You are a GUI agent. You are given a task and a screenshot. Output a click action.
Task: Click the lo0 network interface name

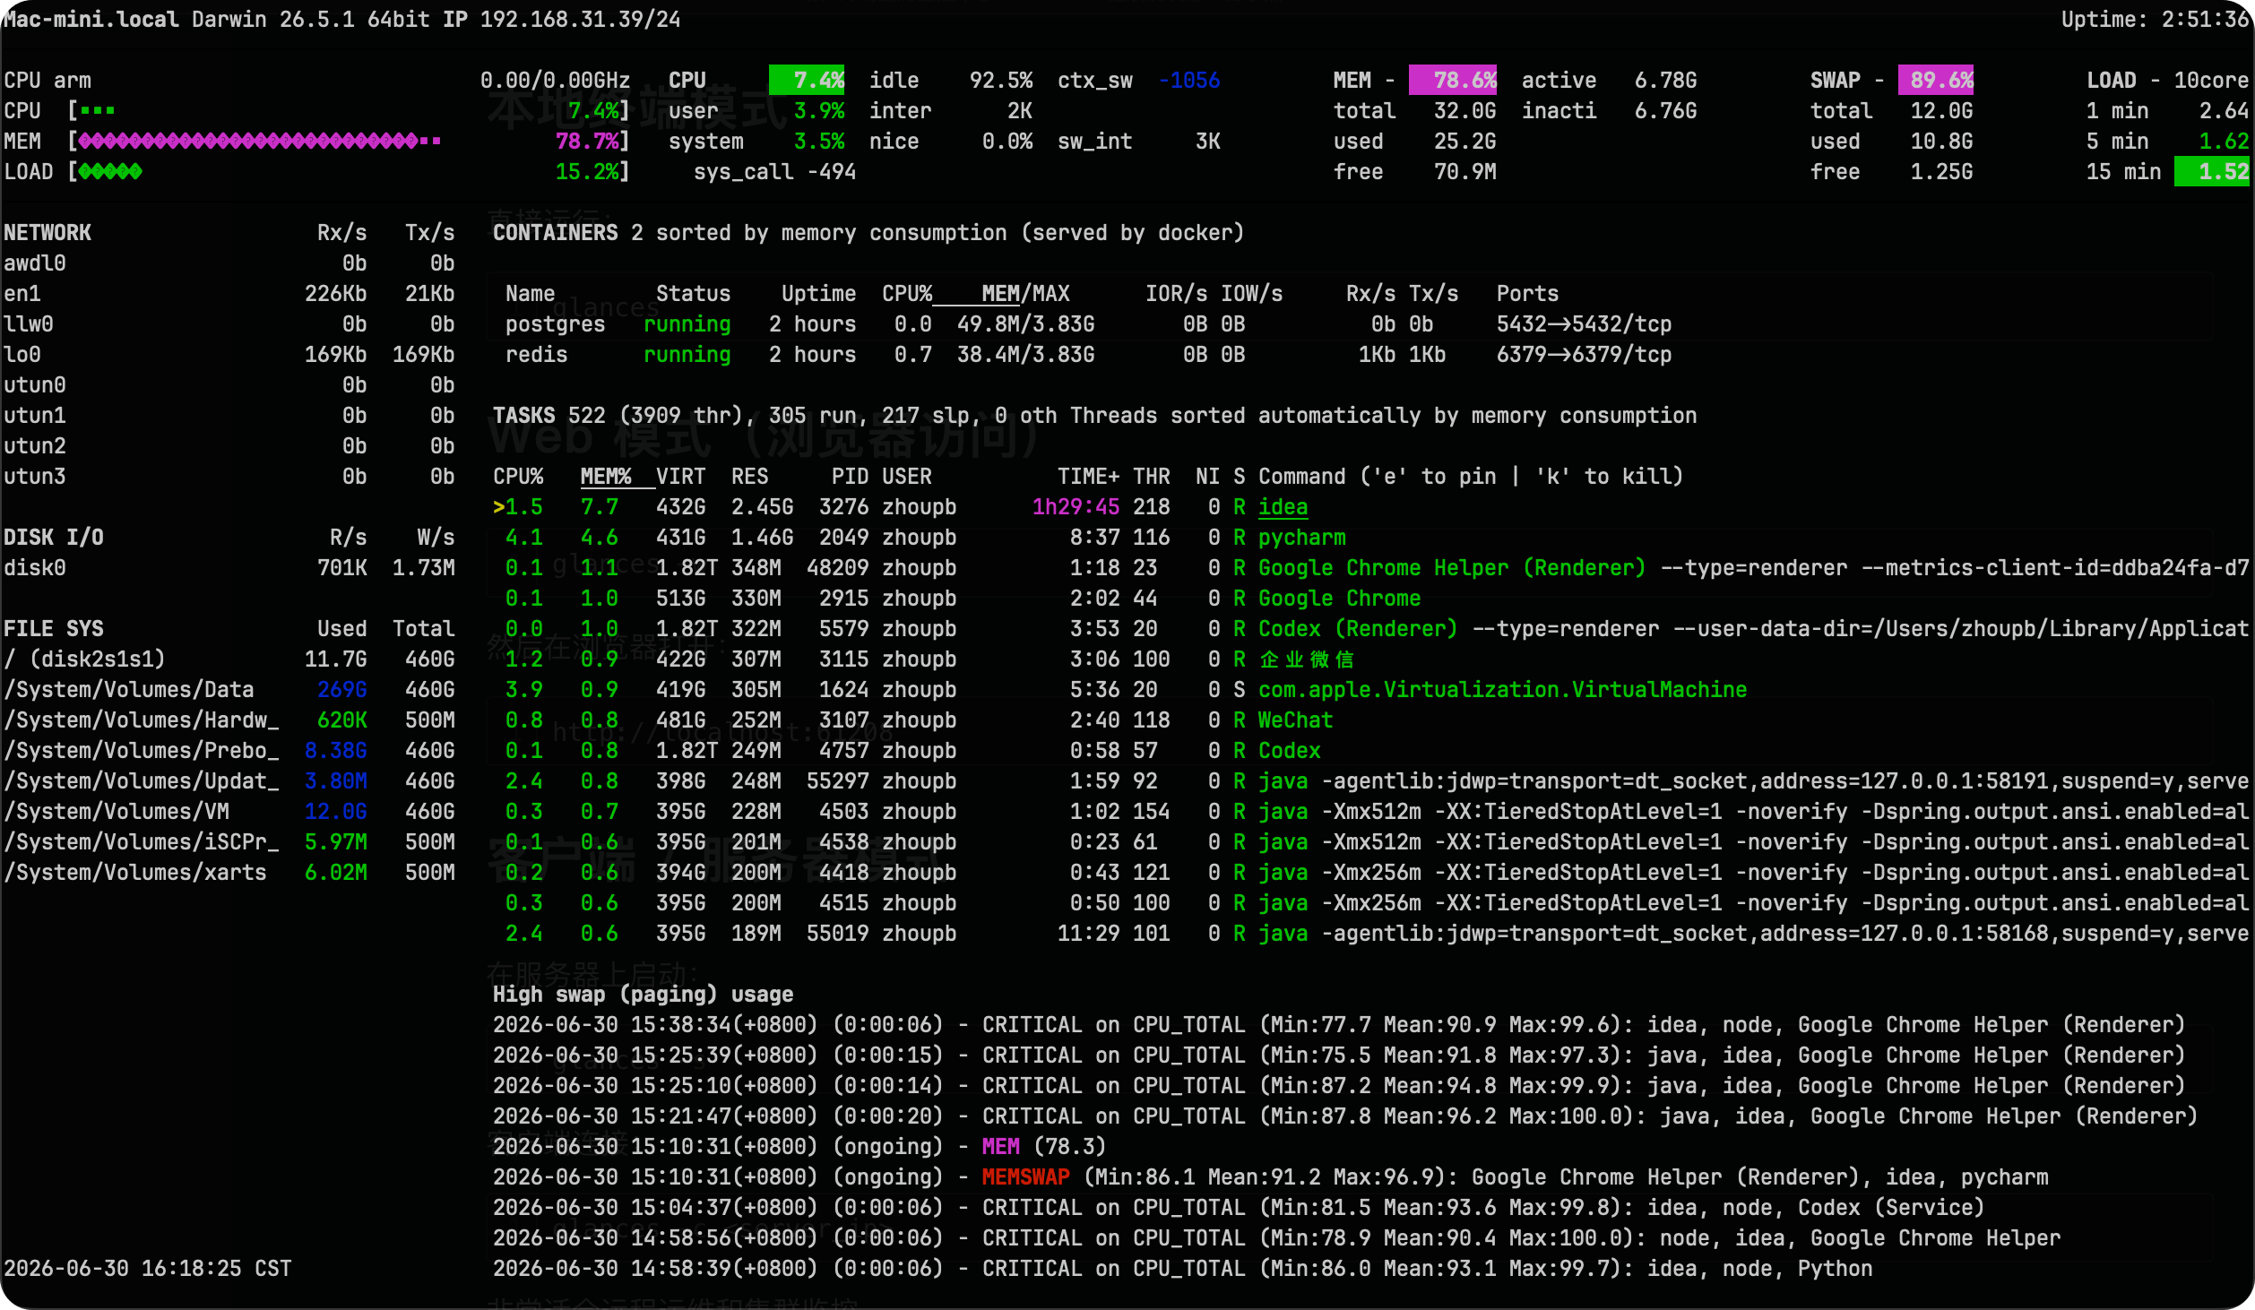point(22,355)
